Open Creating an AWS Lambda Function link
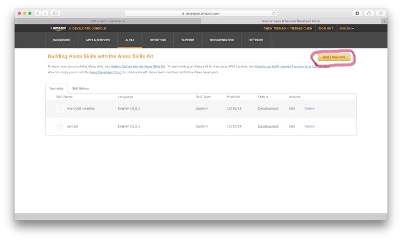402x241 pixels. coord(292,67)
